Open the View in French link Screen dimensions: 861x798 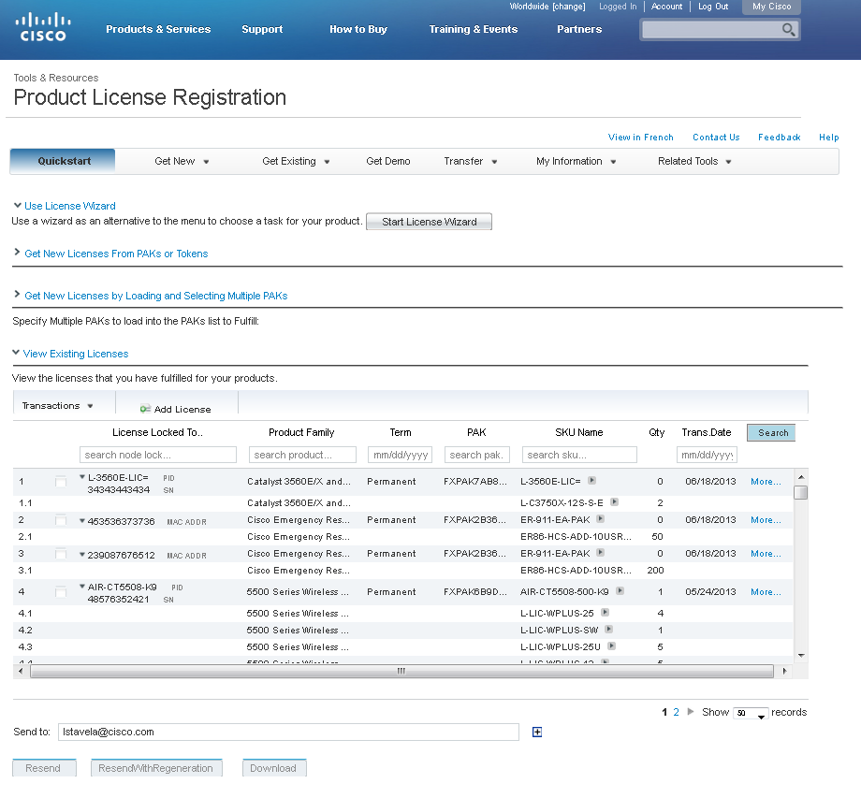point(640,137)
